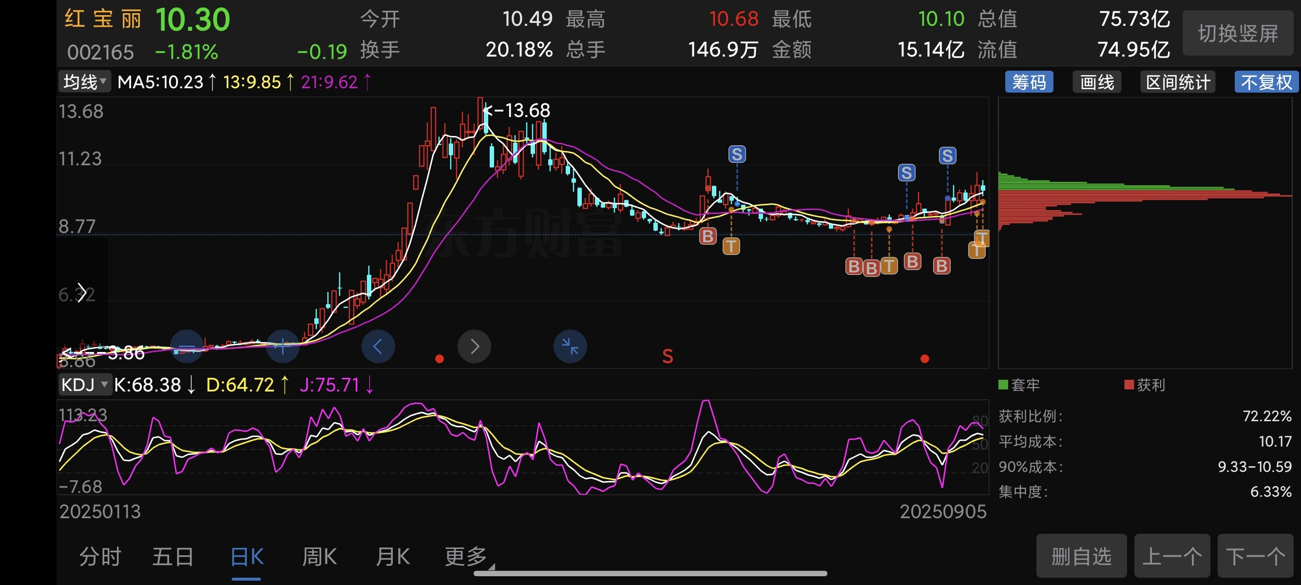Tap the B buy marker beside the first T
Image resolution: width=1301 pixels, height=585 pixels.
tap(708, 236)
